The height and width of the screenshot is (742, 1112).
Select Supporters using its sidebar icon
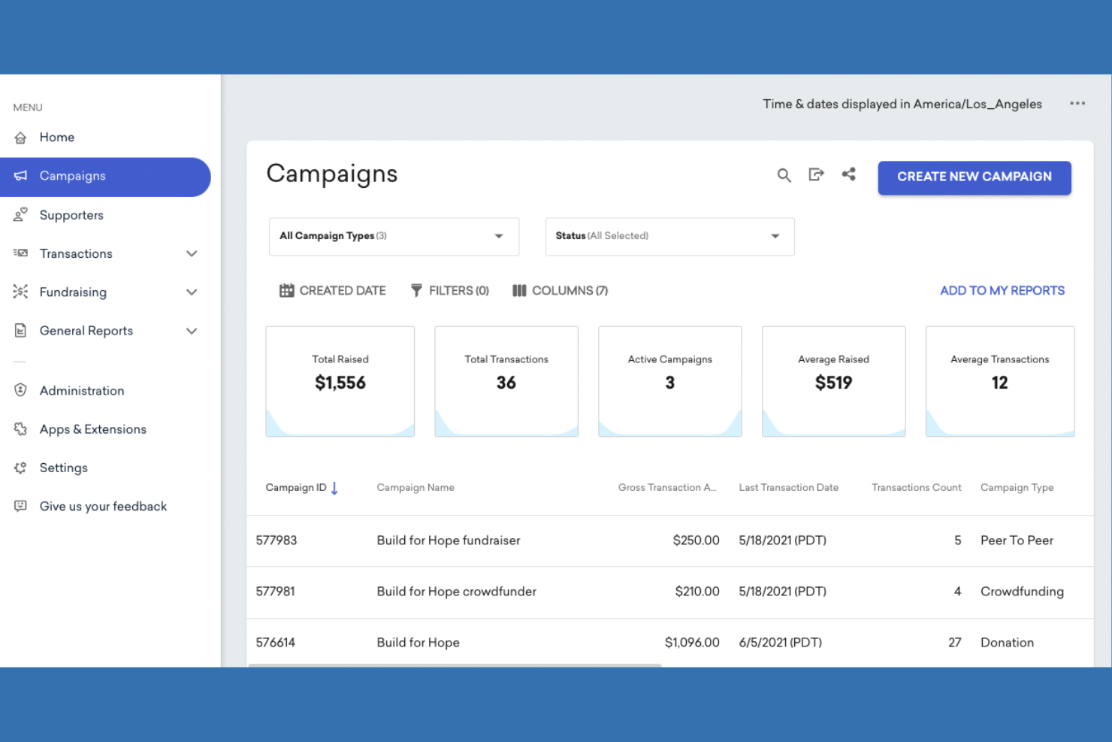[21, 215]
